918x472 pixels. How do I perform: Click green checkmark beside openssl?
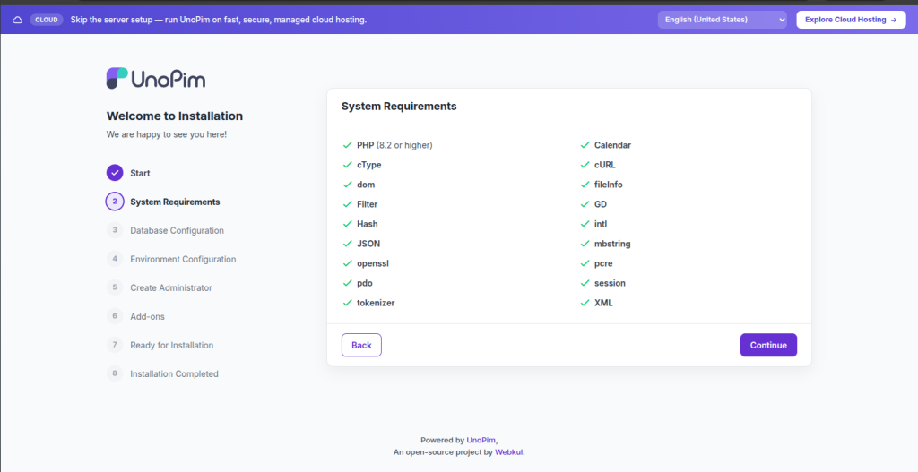(x=347, y=263)
